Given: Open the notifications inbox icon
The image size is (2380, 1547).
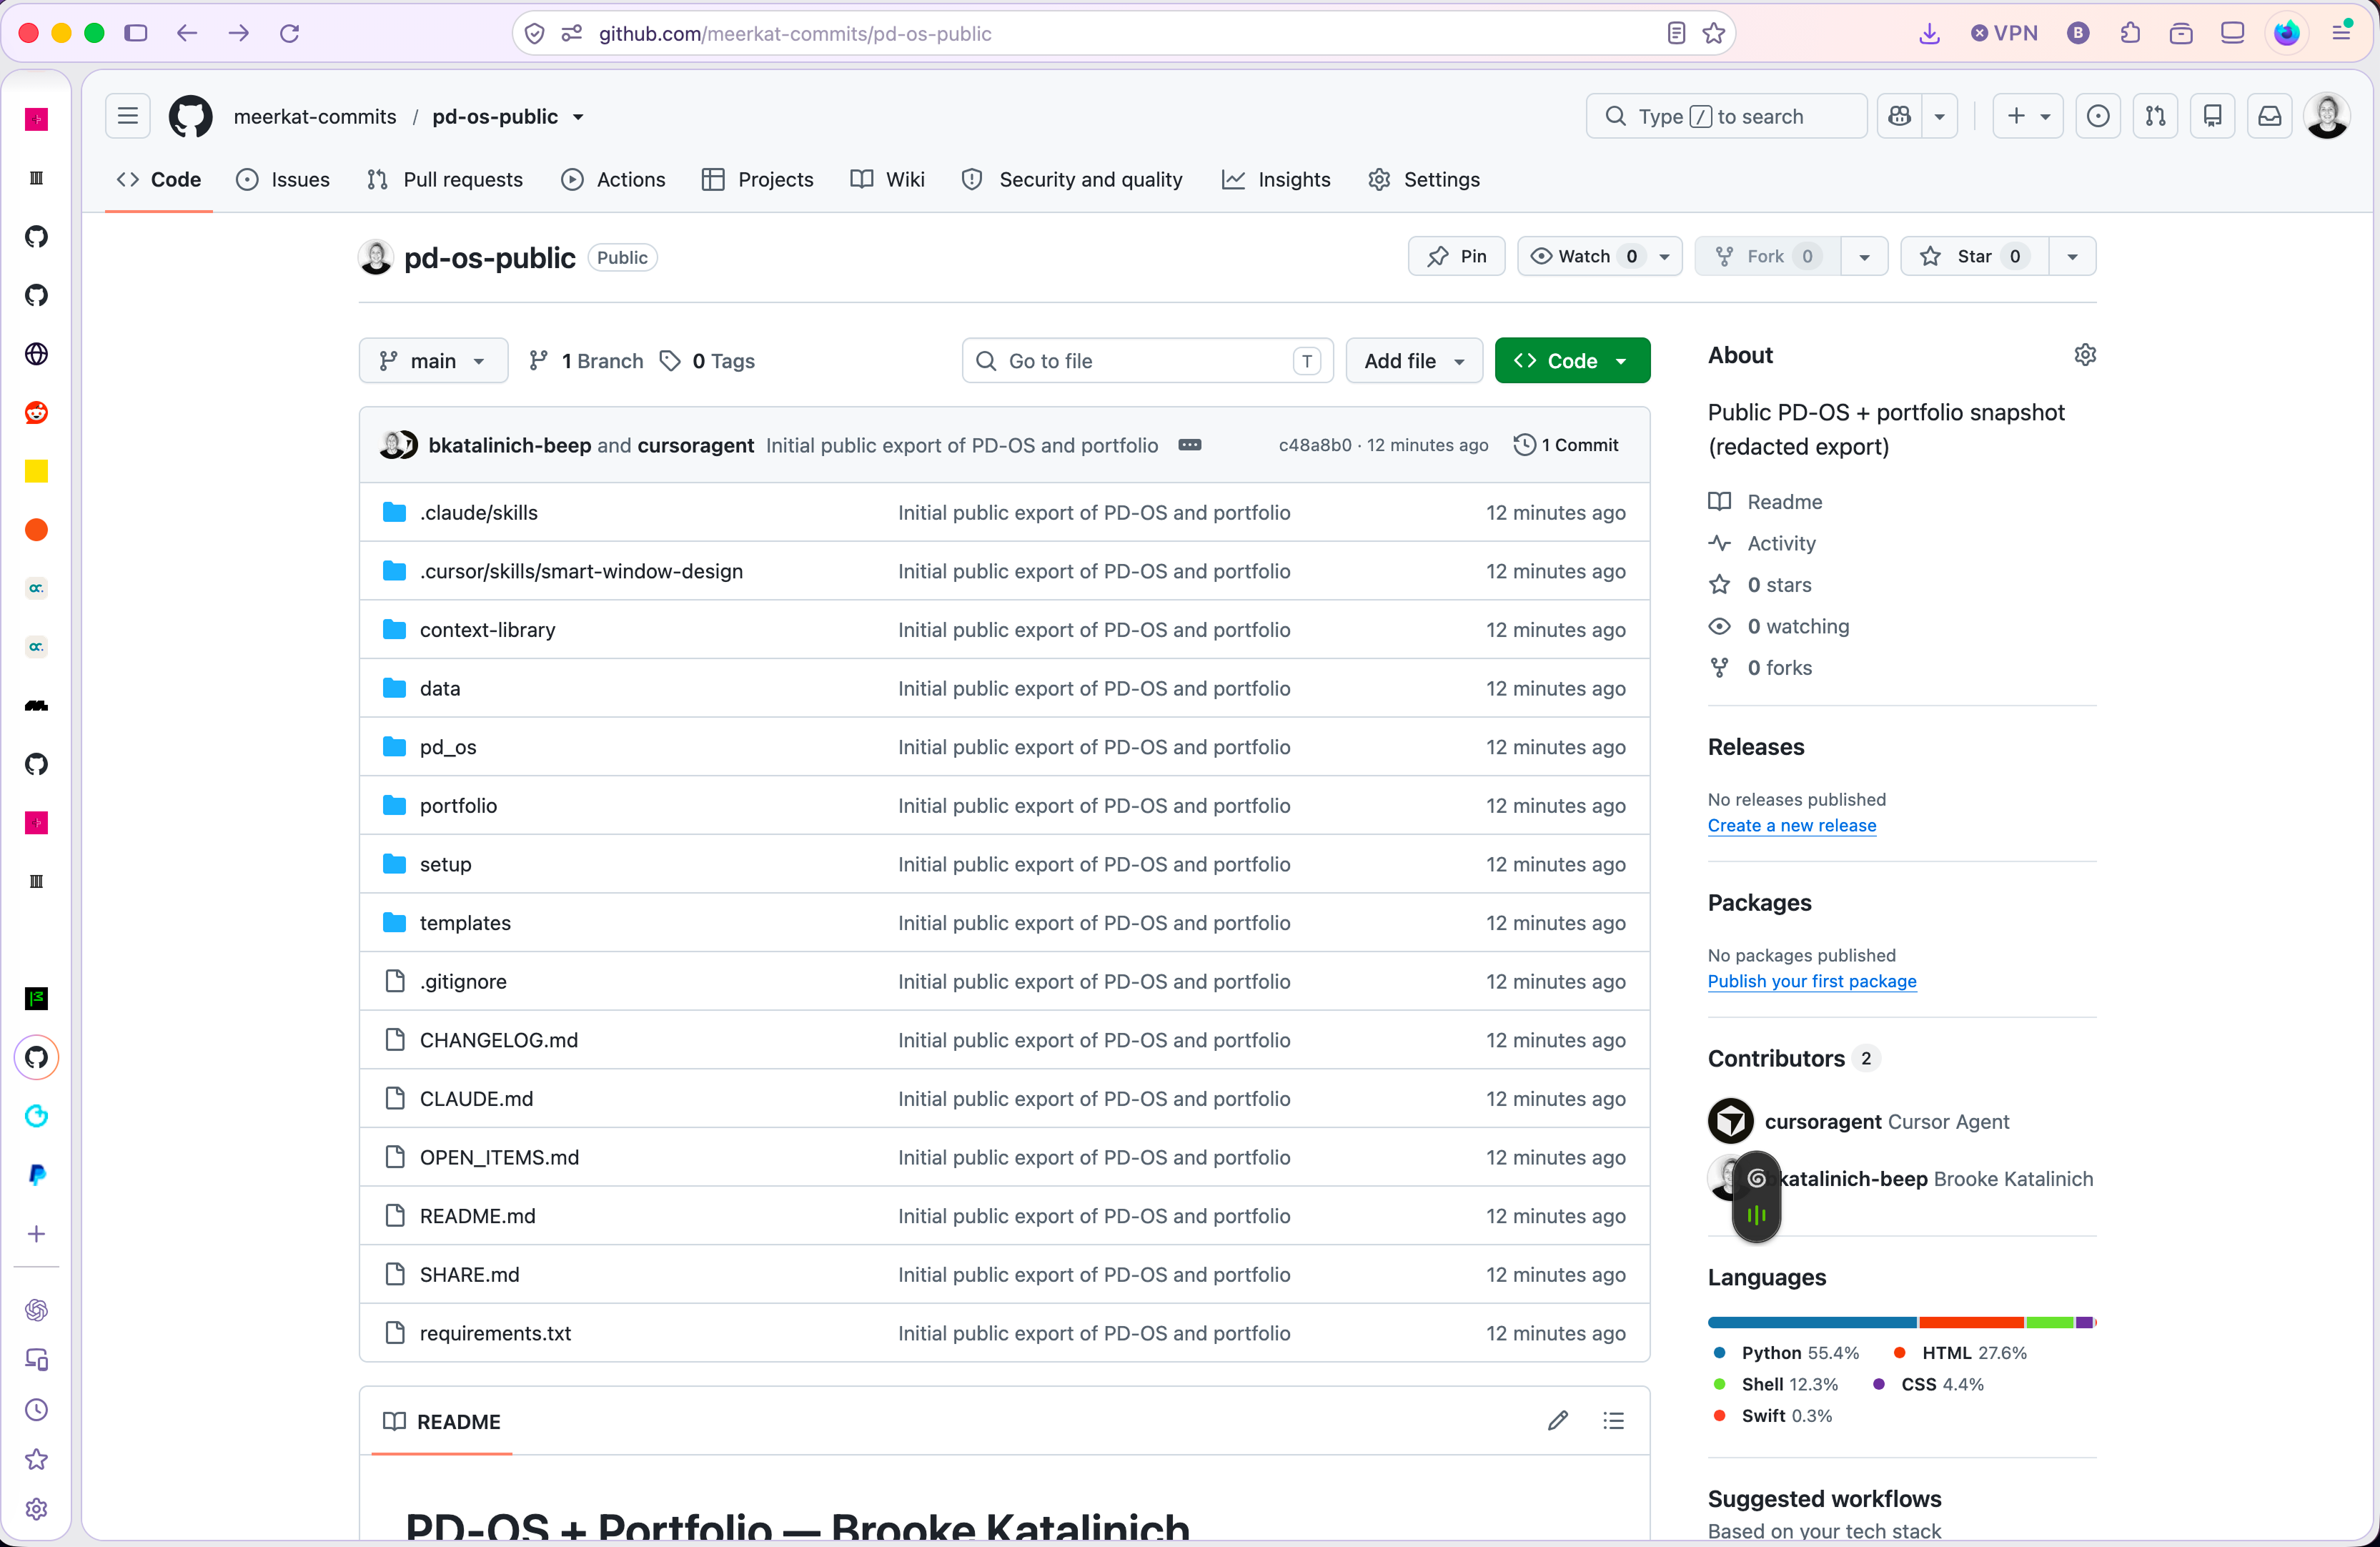Looking at the screenshot, I should [2270, 117].
